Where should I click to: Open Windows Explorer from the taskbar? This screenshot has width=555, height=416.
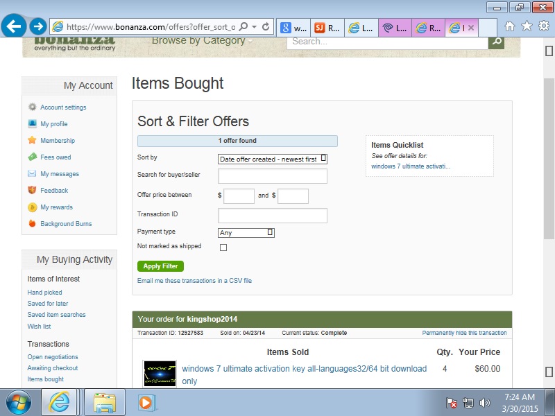click(105, 403)
